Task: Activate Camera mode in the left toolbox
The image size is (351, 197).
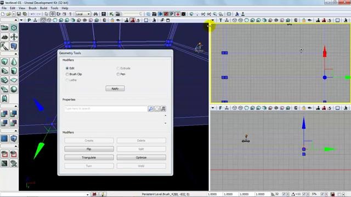Action: point(4,28)
